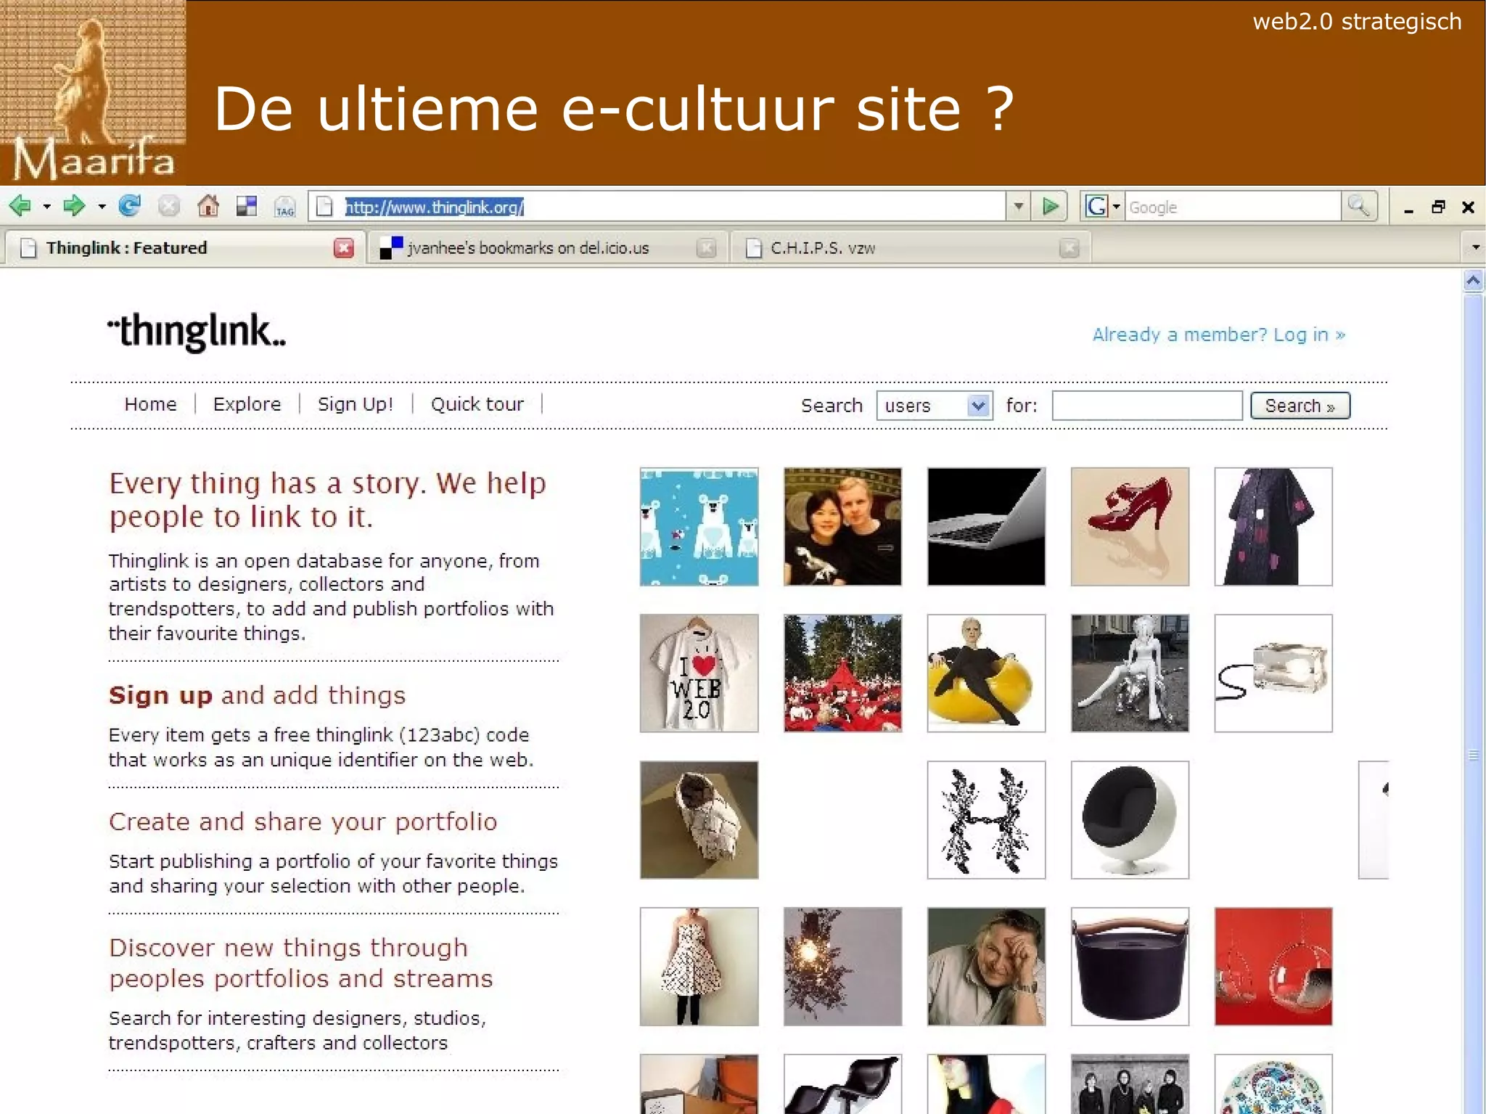
Task: Click the Google search engine icon
Action: pyautogui.click(x=1096, y=207)
